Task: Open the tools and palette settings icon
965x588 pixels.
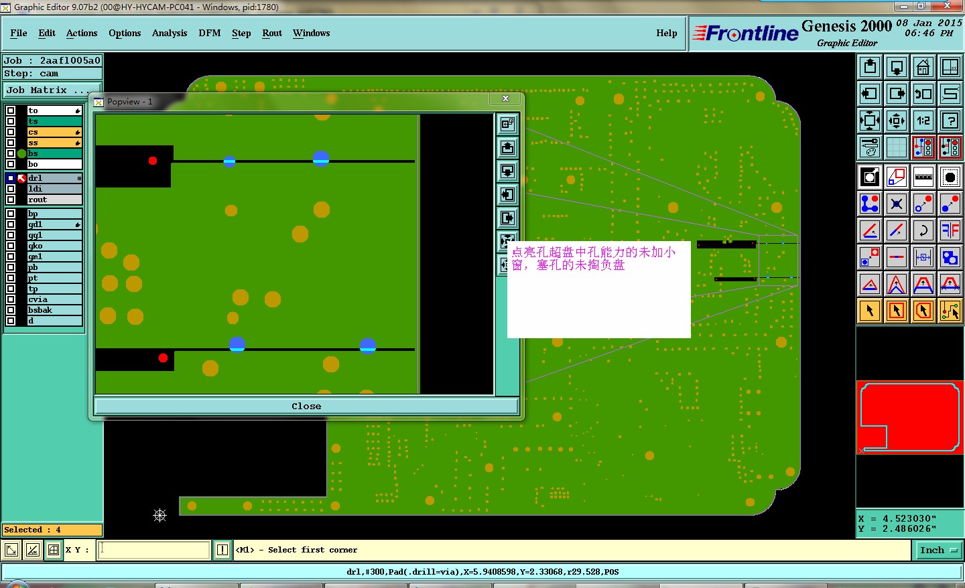Action: [x=870, y=147]
